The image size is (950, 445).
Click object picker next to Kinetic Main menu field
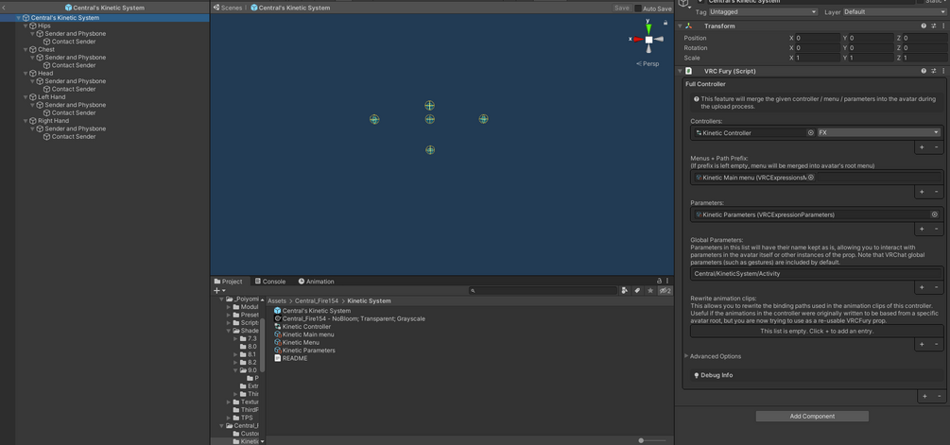(x=811, y=178)
